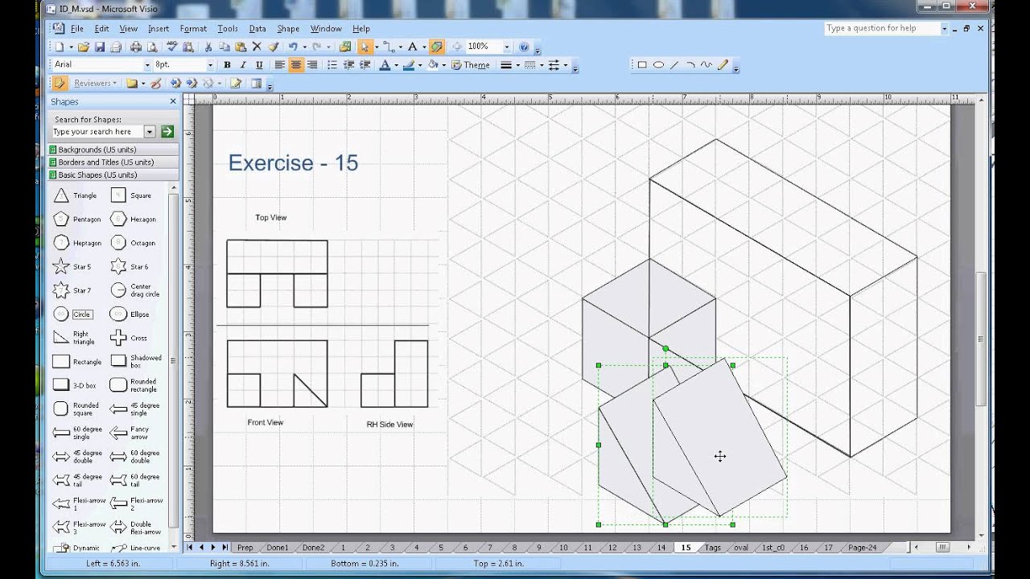Open a file with the Open folder icon
This screenshot has width=1030, height=579.
click(x=84, y=47)
